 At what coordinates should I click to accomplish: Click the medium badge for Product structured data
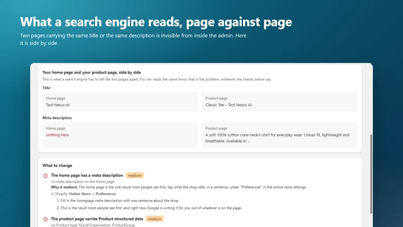click(x=155, y=219)
